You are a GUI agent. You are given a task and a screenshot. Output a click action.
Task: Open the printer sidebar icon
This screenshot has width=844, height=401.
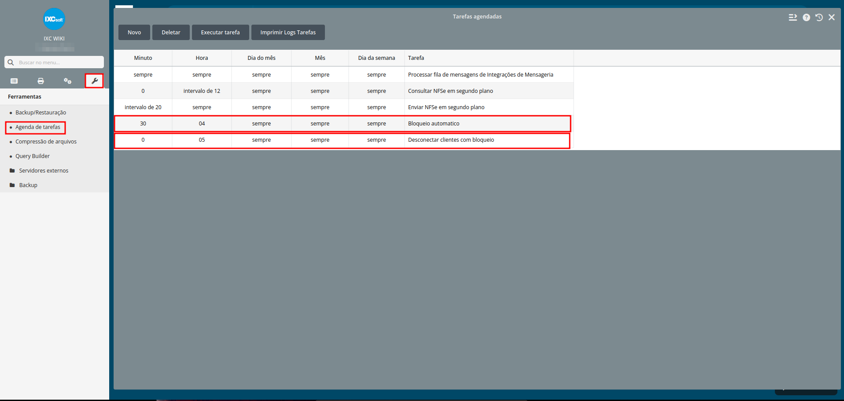[41, 81]
